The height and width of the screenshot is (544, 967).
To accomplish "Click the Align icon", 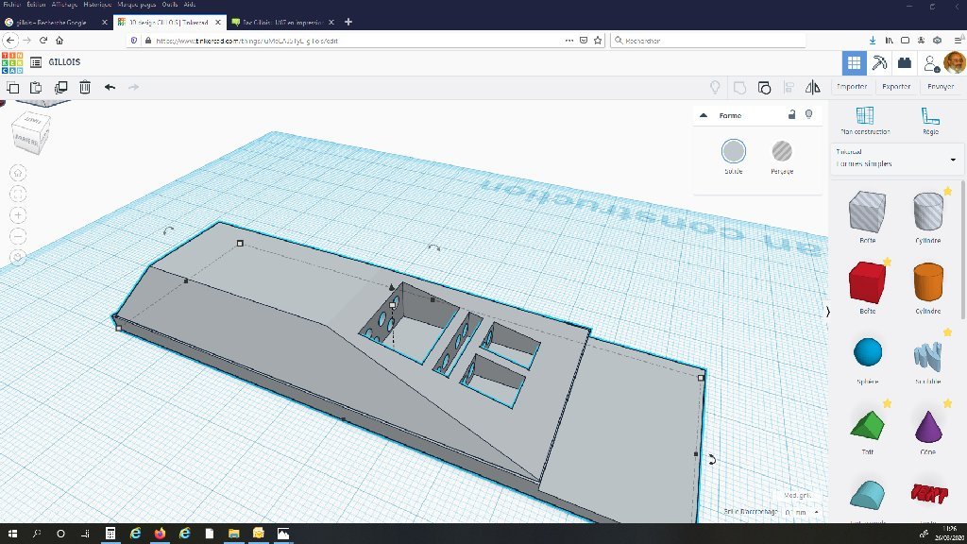I will coord(789,87).
